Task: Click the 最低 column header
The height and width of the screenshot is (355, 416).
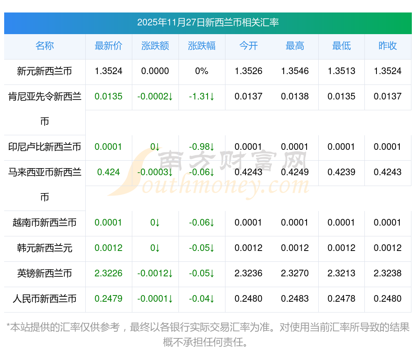Action: pyautogui.click(x=342, y=46)
